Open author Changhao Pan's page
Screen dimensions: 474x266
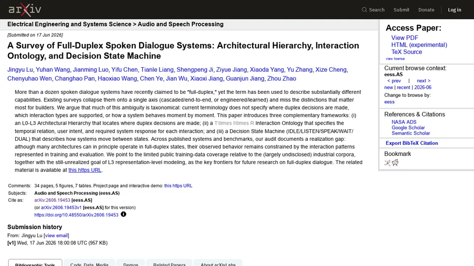click(74, 79)
